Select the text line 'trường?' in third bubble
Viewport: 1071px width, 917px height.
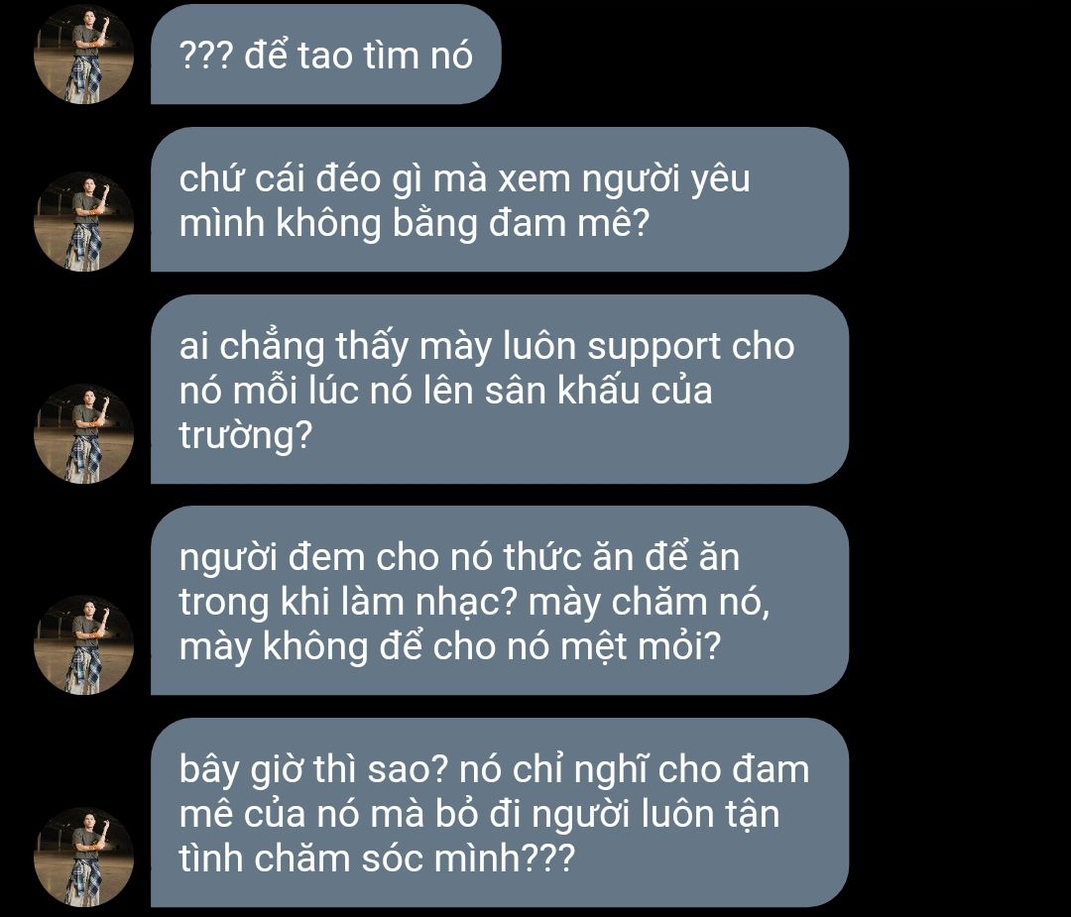[245, 435]
